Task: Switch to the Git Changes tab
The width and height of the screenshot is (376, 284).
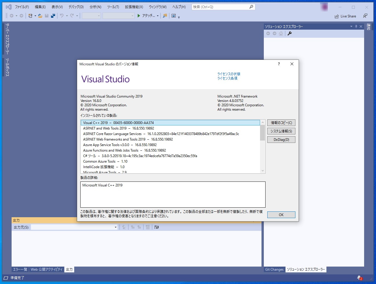Action: click(x=274, y=269)
